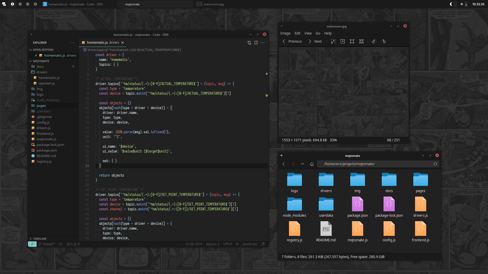488x274 pixels.
Task: Go to home folder in file manager
Action: (312, 164)
